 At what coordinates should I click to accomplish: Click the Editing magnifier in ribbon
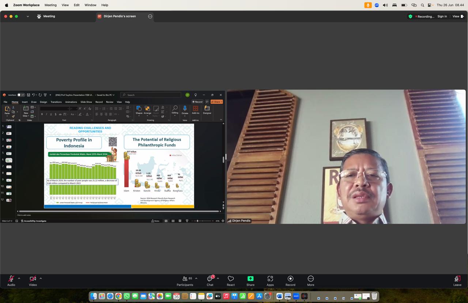tap(175, 110)
